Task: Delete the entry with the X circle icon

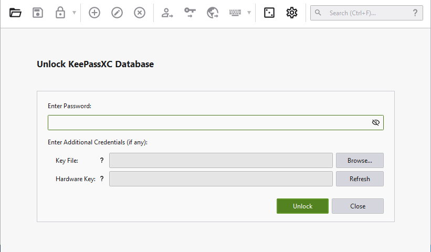Action: 139,13
